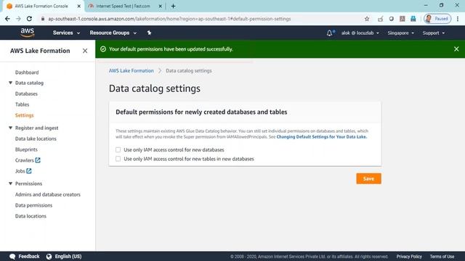The width and height of the screenshot is (465, 261).
Task: Click the orange Save button
Action: [x=368, y=178]
